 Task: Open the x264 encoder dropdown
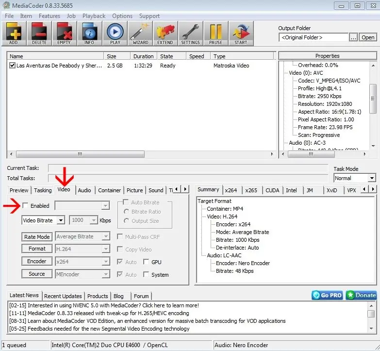coord(106,262)
